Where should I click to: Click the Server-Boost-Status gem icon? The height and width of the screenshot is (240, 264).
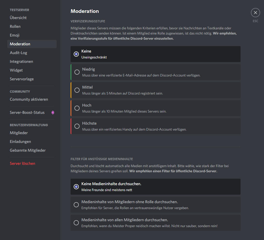pos(53,113)
